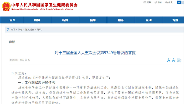Screen dimensions: 184x105
Task: Open the 邮箱 mail icon link
Action: [x=147, y=2]
